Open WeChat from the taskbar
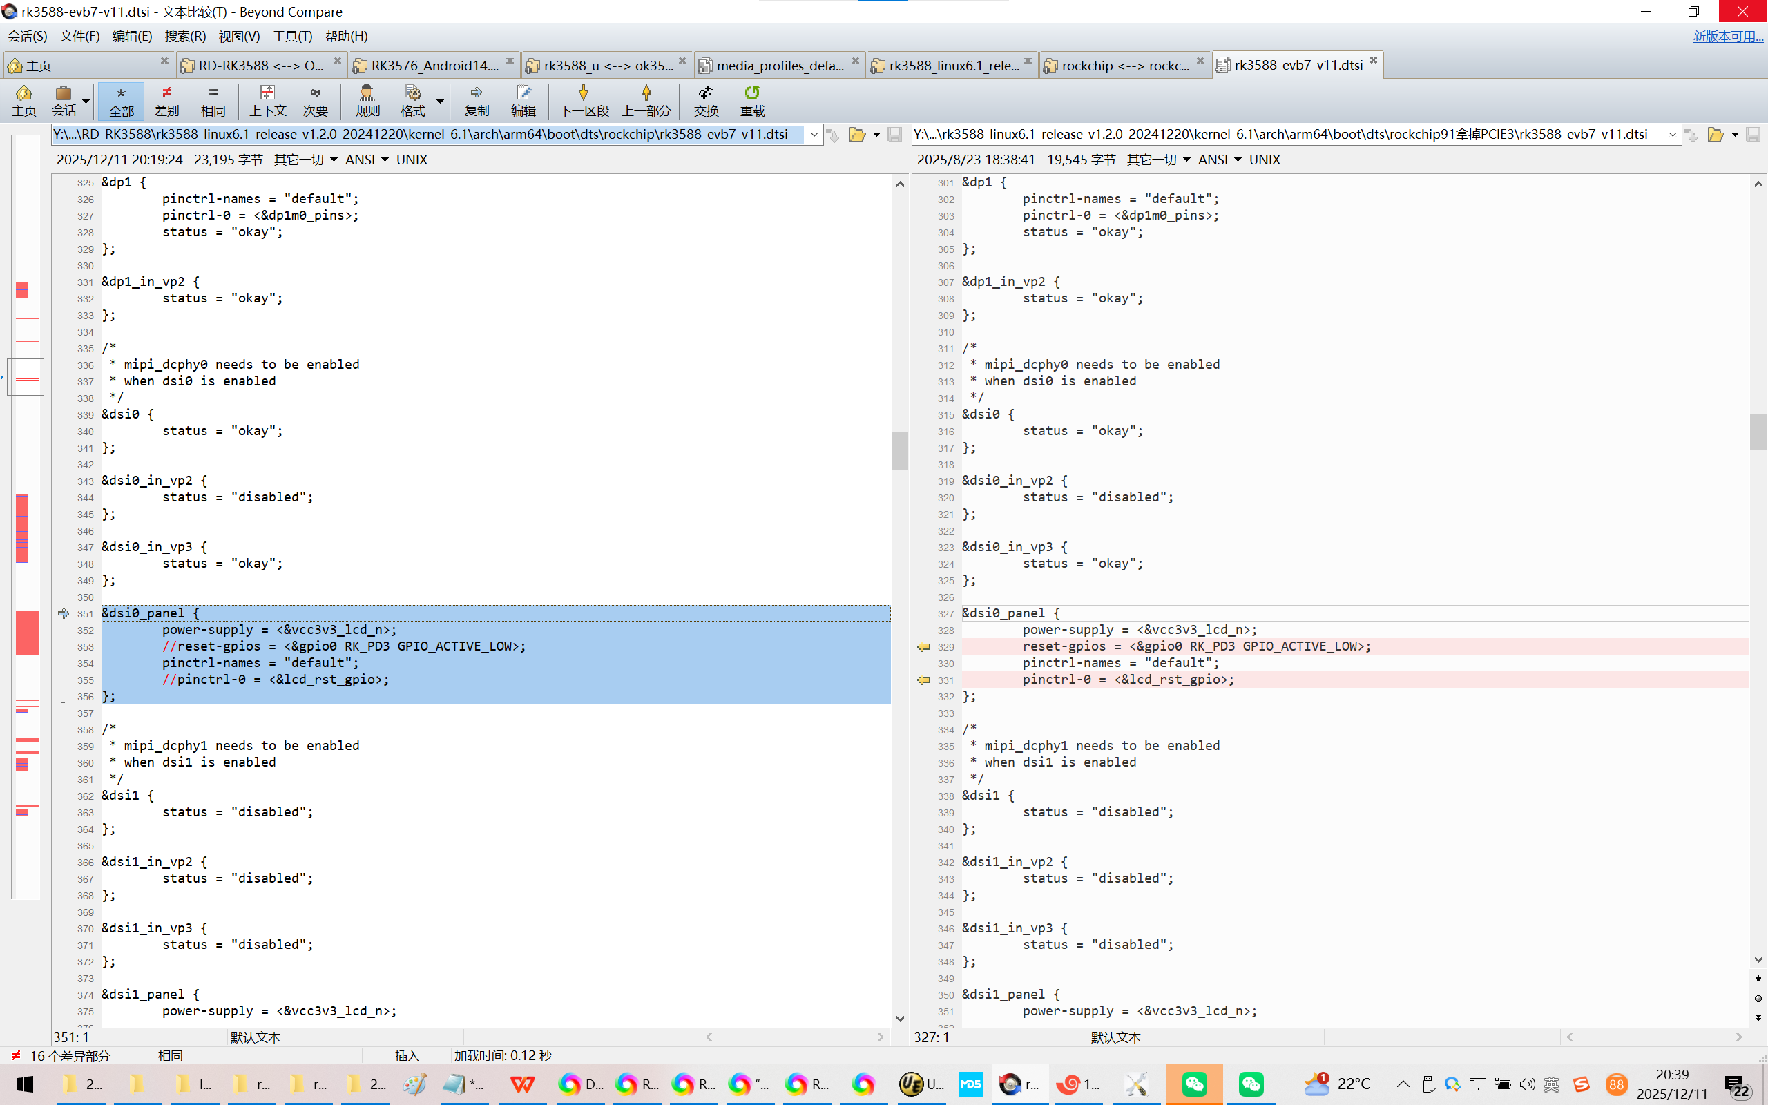Screen dimensions: 1768x1105 coord(1194,1084)
